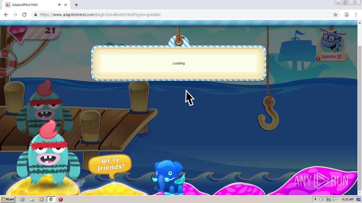Select the AdaptedMind Math tab
The image size is (362, 203).
coord(37,5)
